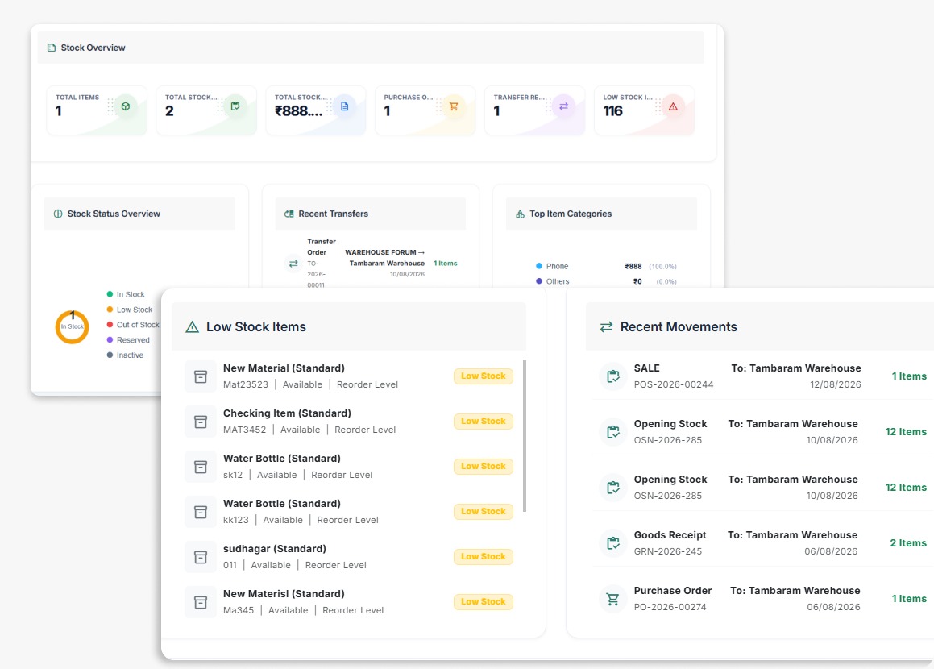This screenshot has width=934, height=669.
Task: Click the In Stock green legend dot
Action: coord(110,294)
